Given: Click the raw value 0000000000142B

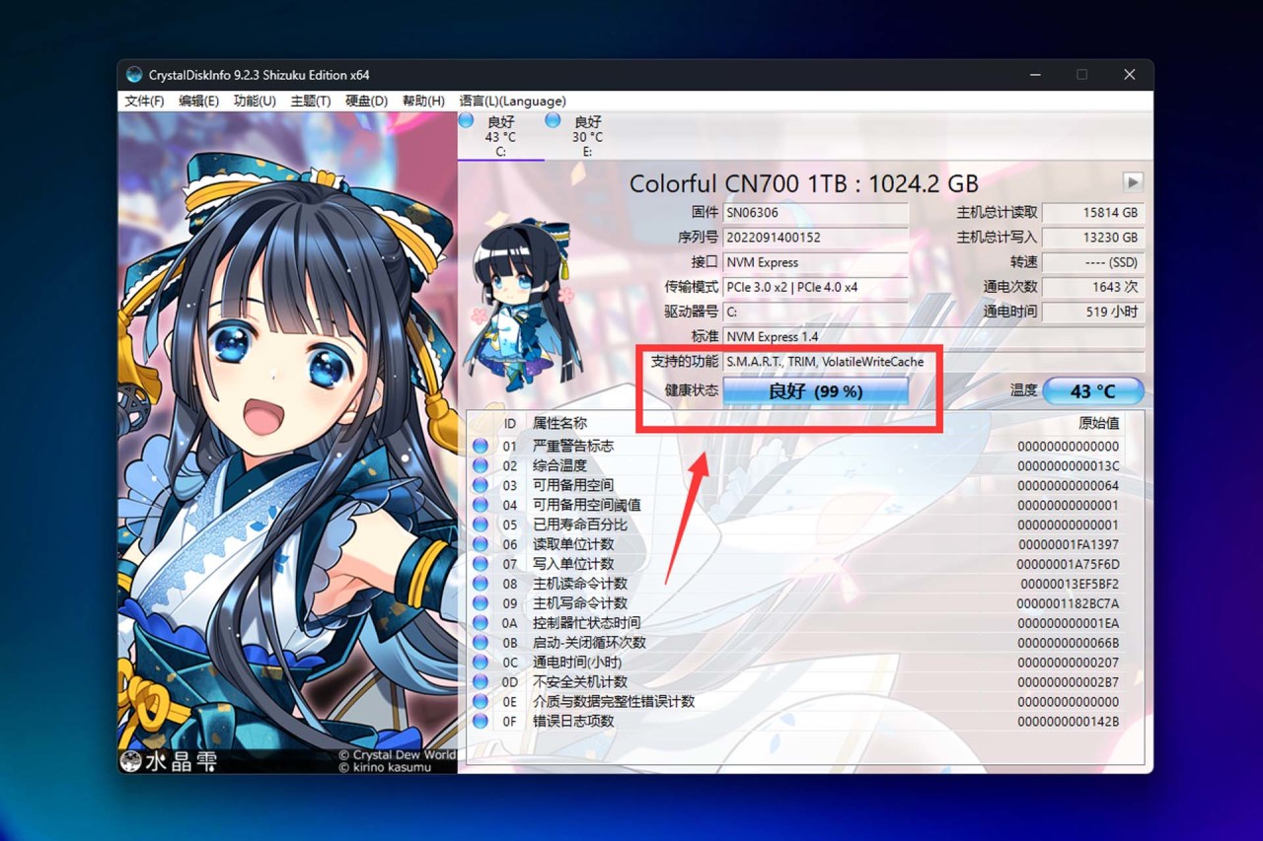Looking at the screenshot, I should 1069,722.
